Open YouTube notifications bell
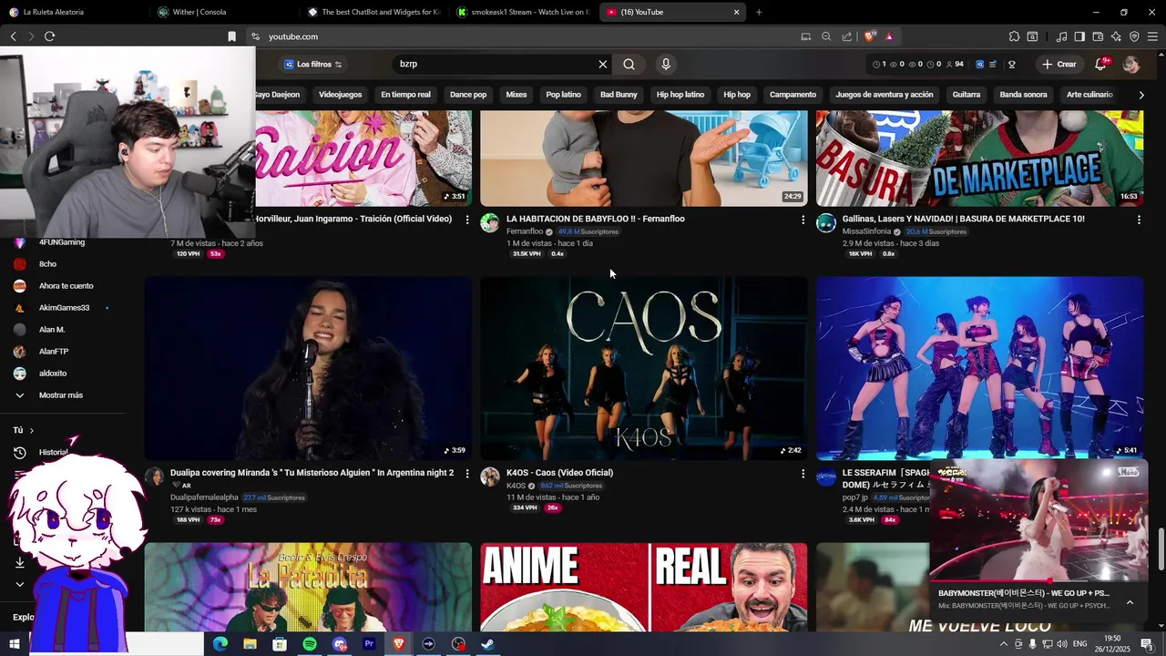The width and height of the screenshot is (1166, 656). pyautogui.click(x=1100, y=64)
